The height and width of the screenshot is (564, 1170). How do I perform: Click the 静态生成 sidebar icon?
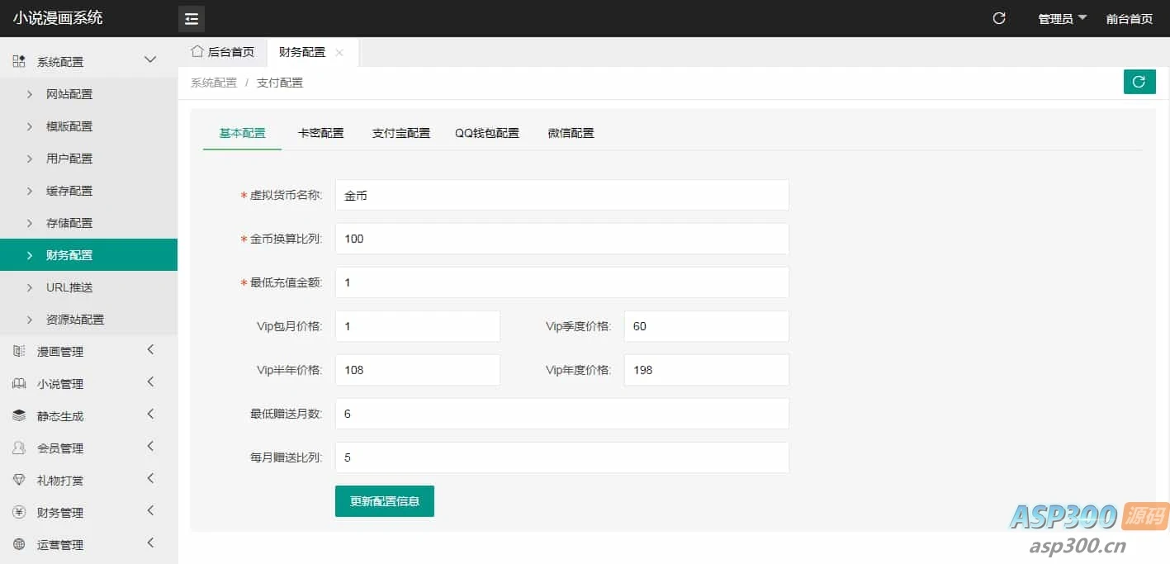pyautogui.click(x=20, y=415)
